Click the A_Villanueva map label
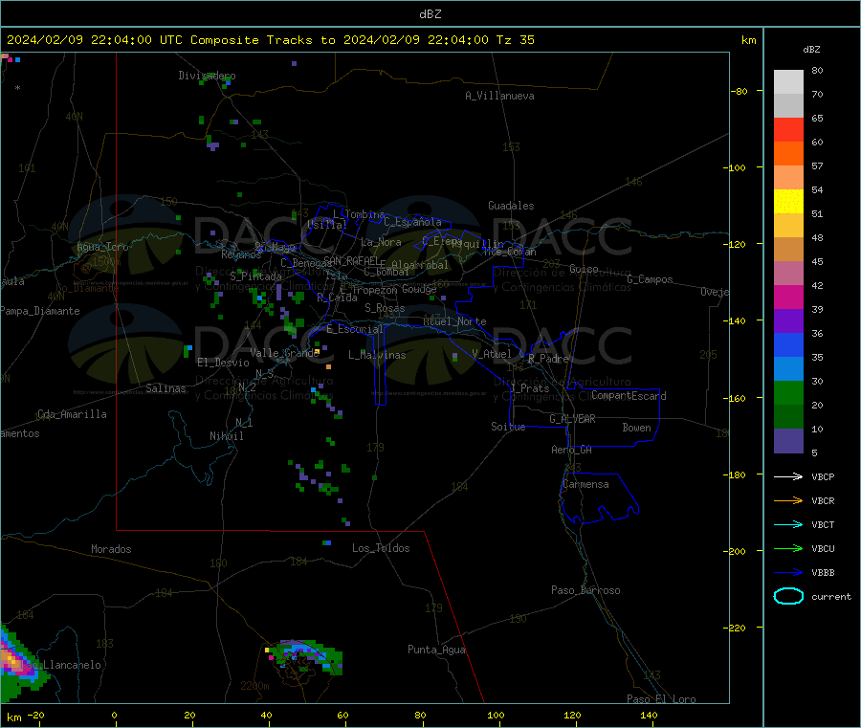This screenshot has height=728, width=861. [x=499, y=96]
